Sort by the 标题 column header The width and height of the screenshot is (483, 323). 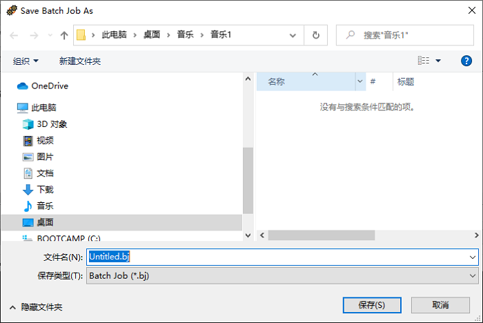click(x=406, y=81)
